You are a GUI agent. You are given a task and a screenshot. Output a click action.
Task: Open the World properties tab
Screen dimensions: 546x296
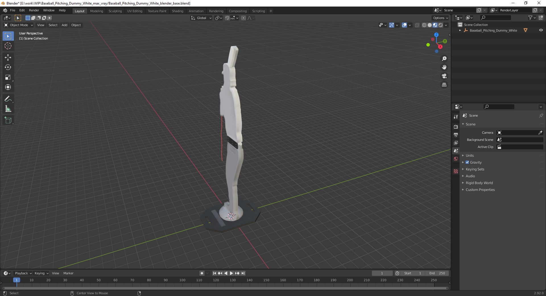456,159
